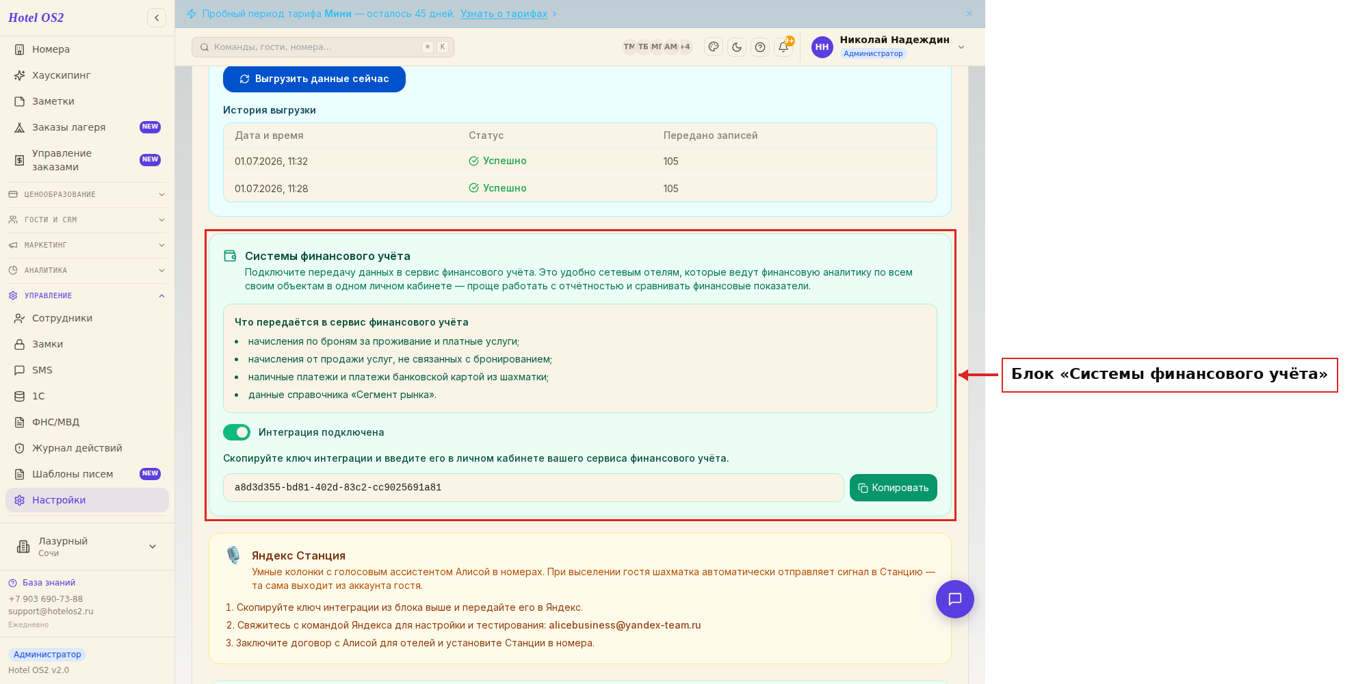The height and width of the screenshot is (684, 1354).
Task: Disable the Интеграция подключена toggle
Action: coord(237,432)
